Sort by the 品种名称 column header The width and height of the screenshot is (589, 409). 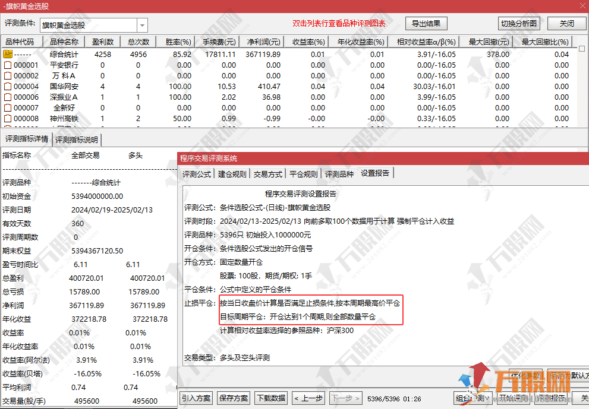click(64, 42)
